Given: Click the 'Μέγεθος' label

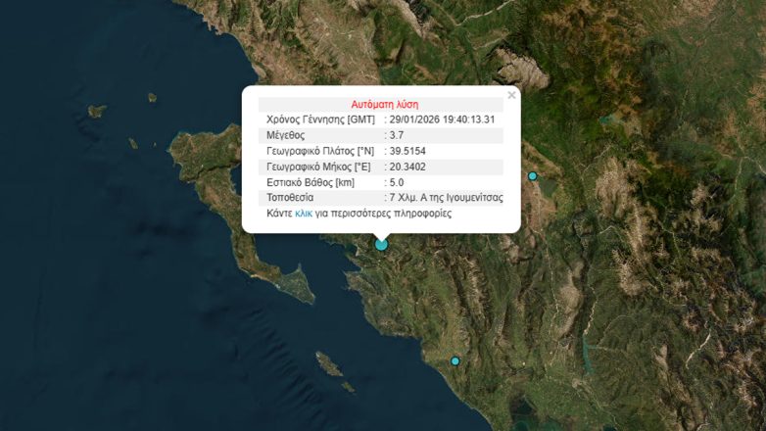Looking at the screenshot, I should [x=285, y=135].
